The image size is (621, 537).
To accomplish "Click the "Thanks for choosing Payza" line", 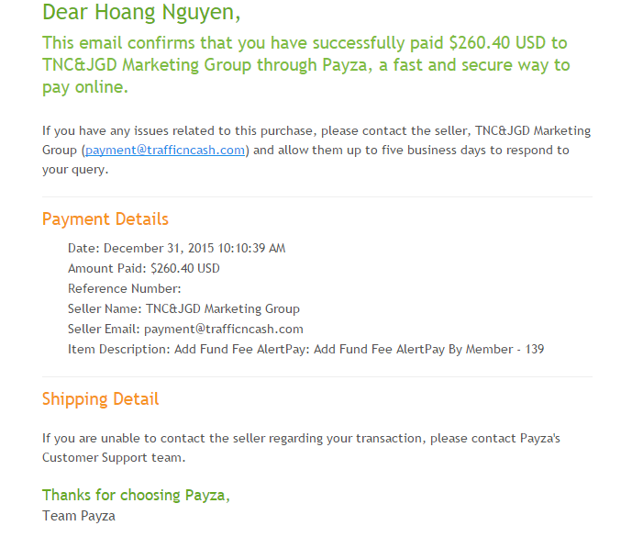I will tap(136, 496).
